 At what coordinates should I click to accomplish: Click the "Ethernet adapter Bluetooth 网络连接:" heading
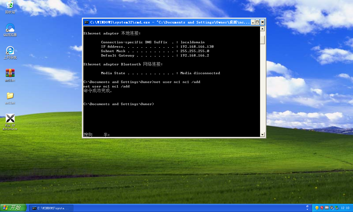(x=123, y=64)
